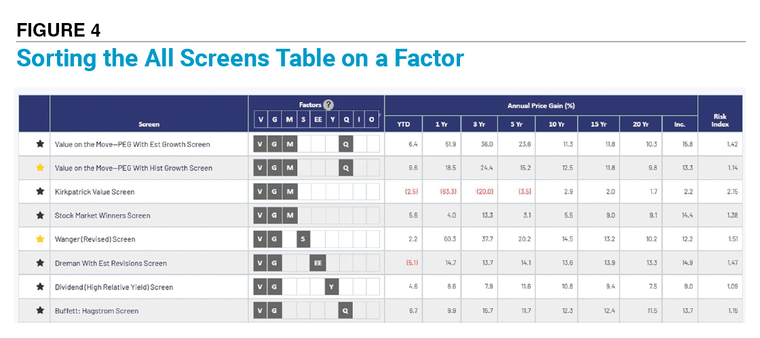Unstar Value on the Move—PEG With Hist Growth
The height and width of the screenshot is (338, 760).
pyautogui.click(x=40, y=168)
